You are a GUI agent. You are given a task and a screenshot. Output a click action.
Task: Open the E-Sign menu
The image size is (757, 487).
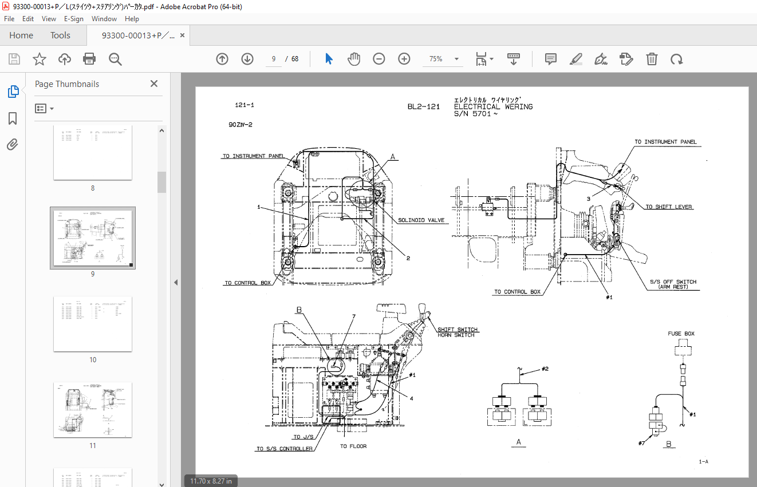74,19
